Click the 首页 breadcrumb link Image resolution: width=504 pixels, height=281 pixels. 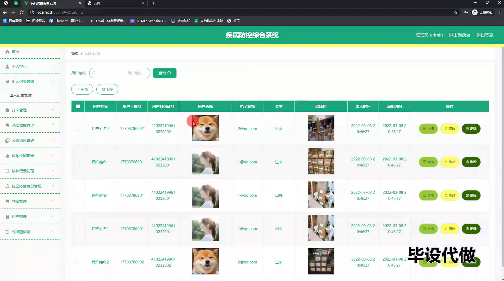point(75,53)
